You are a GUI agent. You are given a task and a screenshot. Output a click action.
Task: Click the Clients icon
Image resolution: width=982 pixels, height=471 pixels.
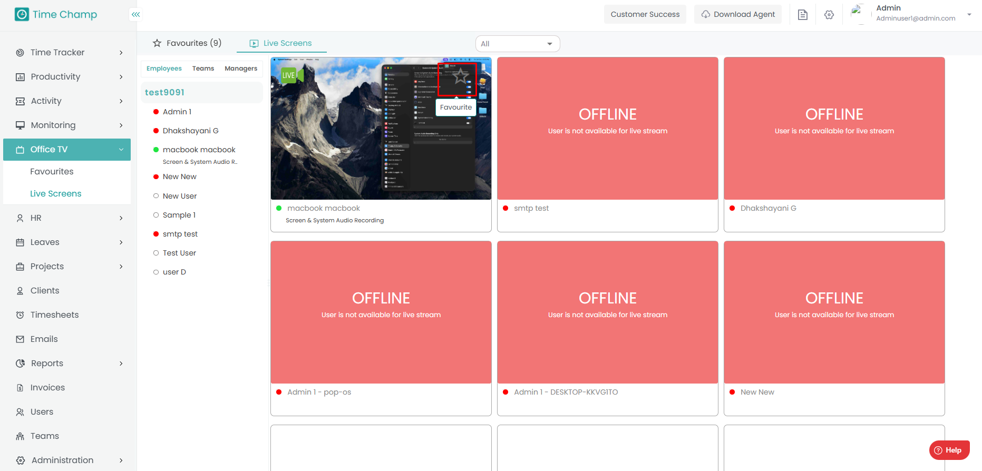click(x=20, y=291)
